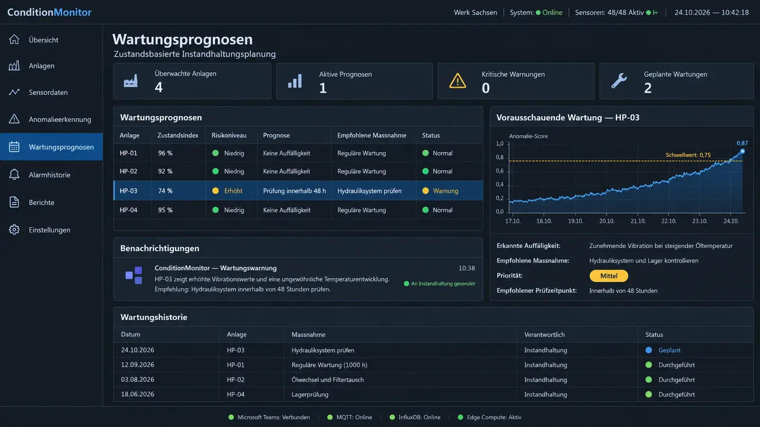Navigate to Anomalieerkennung
This screenshot has width=760, height=427.
(51, 119)
